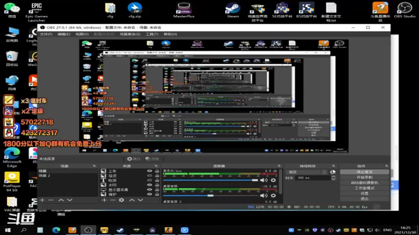Mute the 桌面音频 channel speaker

point(263,195)
